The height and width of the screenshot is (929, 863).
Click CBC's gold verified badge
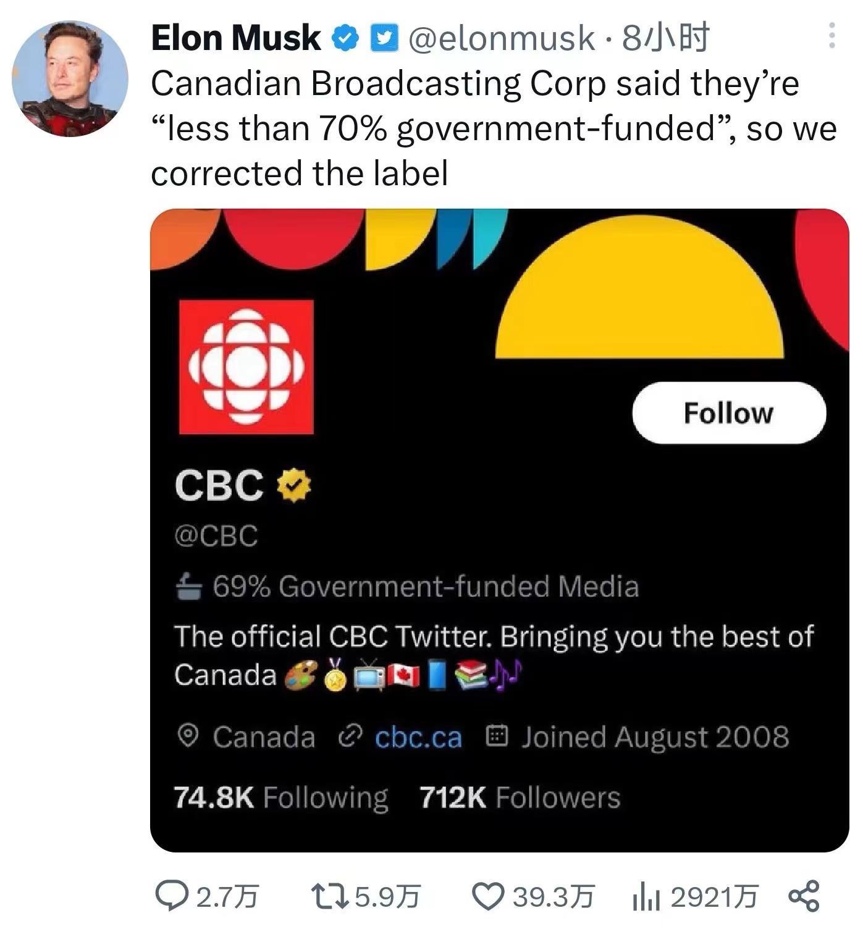(292, 487)
